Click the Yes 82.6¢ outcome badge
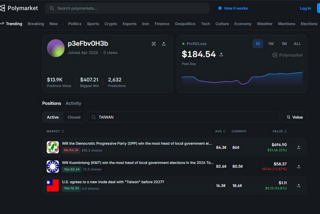Image resolution: width=320 pixels, height=214 pixels. tap(72, 169)
